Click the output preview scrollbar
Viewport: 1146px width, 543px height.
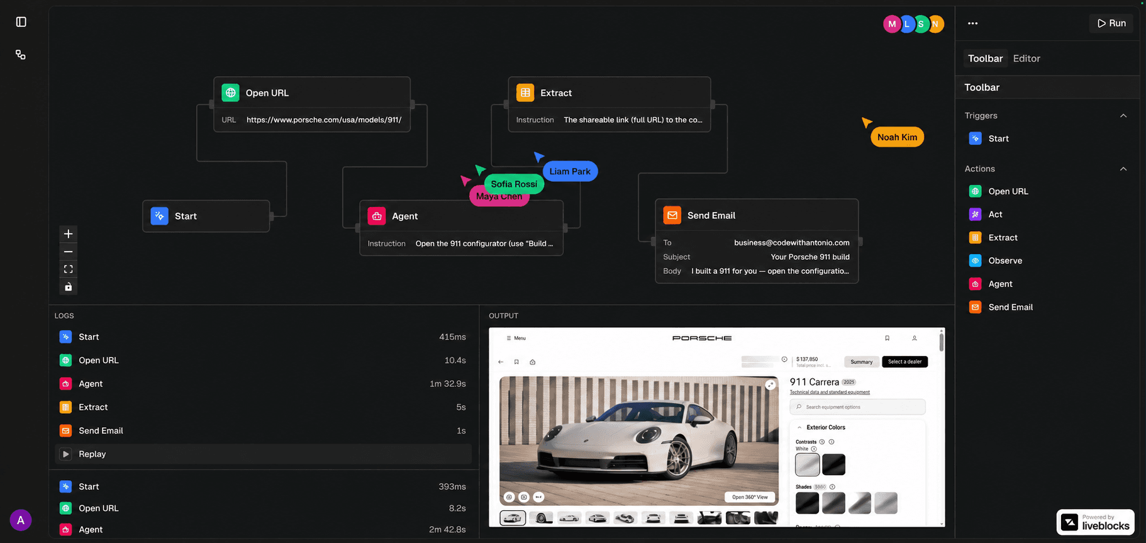[x=941, y=342]
